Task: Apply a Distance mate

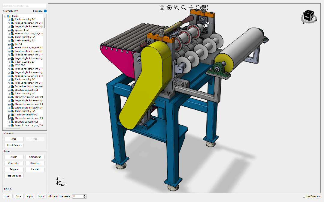Action: [35, 163]
